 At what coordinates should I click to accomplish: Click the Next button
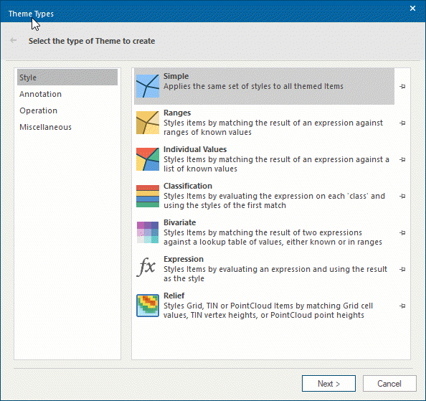pyautogui.click(x=328, y=383)
